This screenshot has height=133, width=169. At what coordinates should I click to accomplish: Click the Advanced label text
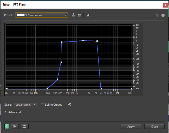click(15, 112)
